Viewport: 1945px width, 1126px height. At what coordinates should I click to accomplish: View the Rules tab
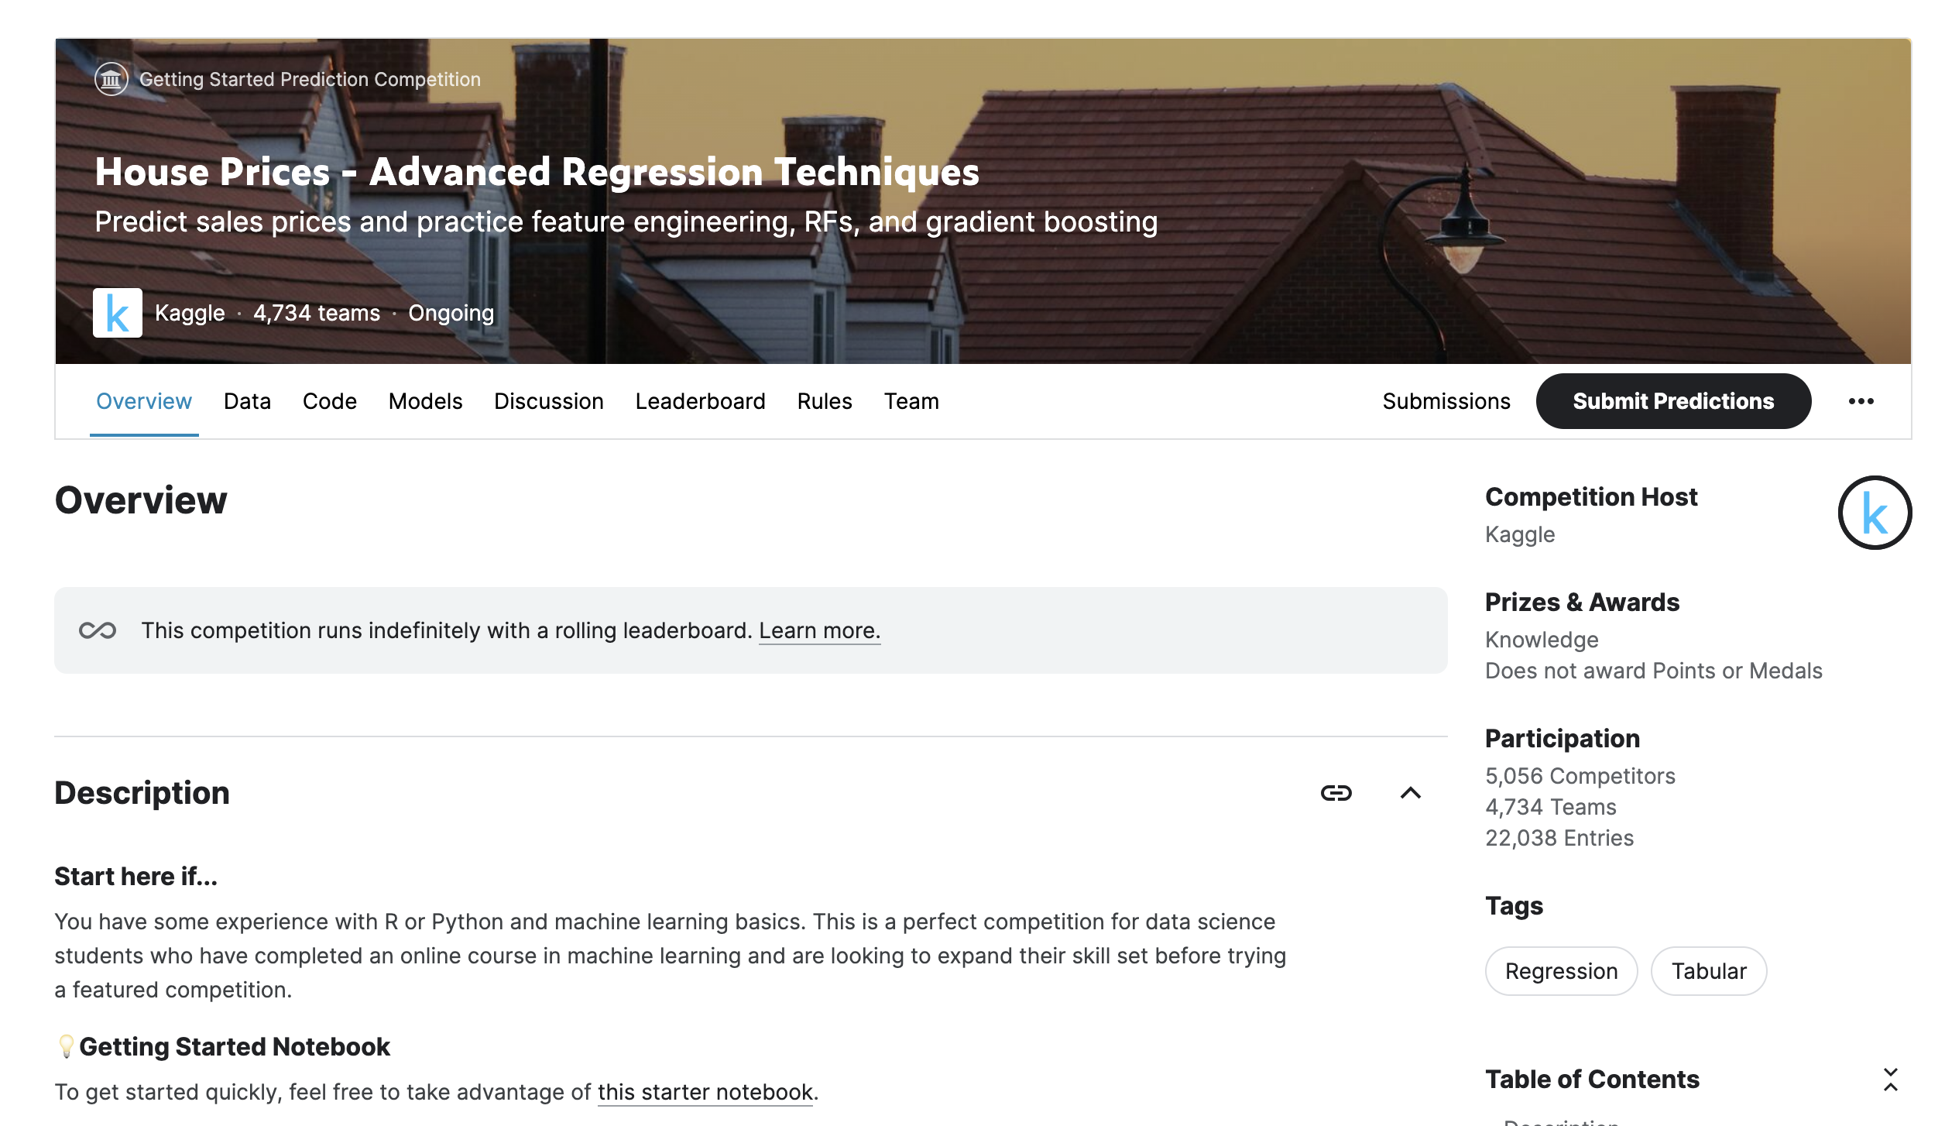[824, 401]
